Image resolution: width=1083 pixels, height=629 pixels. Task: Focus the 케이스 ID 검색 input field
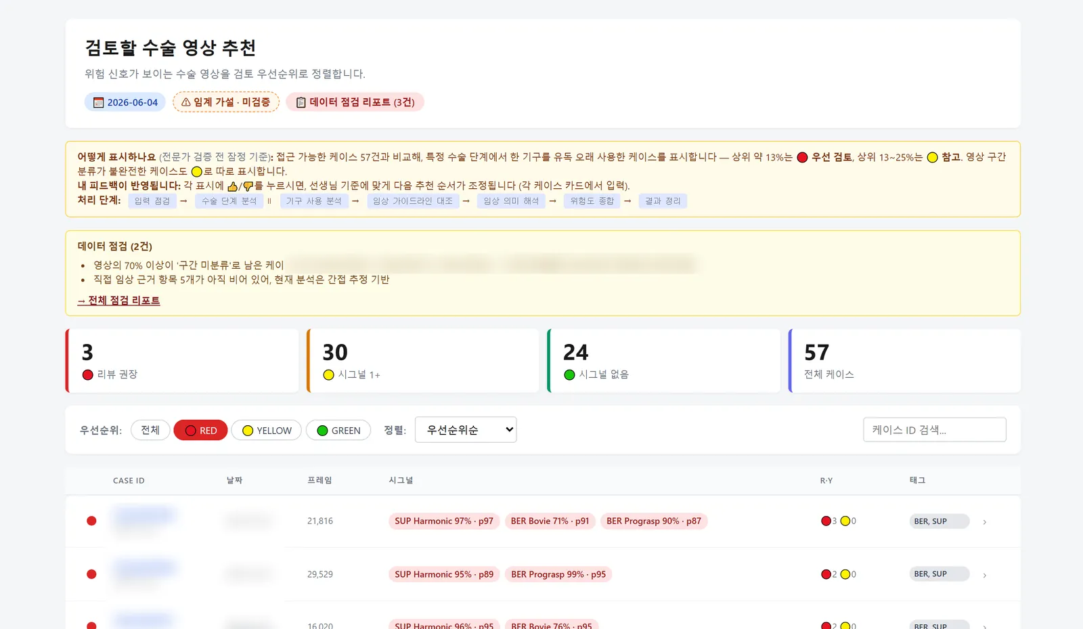click(935, 430)
